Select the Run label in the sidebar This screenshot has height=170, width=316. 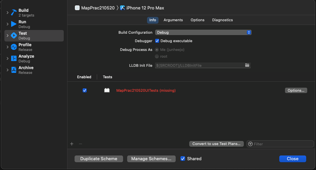22,22
